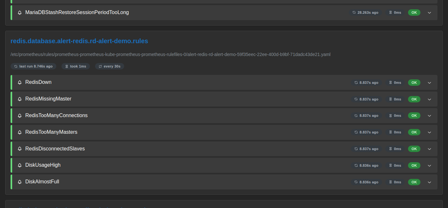Click OK status badge for RedisTooManyMasters
This screenshot has width=448, height=208.
pos(414,132)
